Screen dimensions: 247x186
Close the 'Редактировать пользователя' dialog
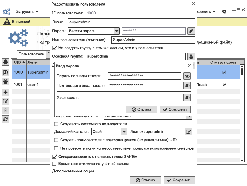click(193, 4)
